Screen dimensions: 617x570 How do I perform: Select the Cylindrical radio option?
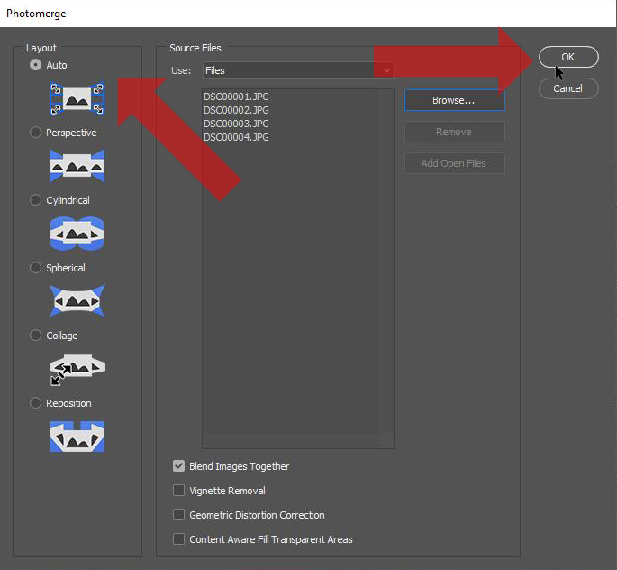click(x=36, y=200)
